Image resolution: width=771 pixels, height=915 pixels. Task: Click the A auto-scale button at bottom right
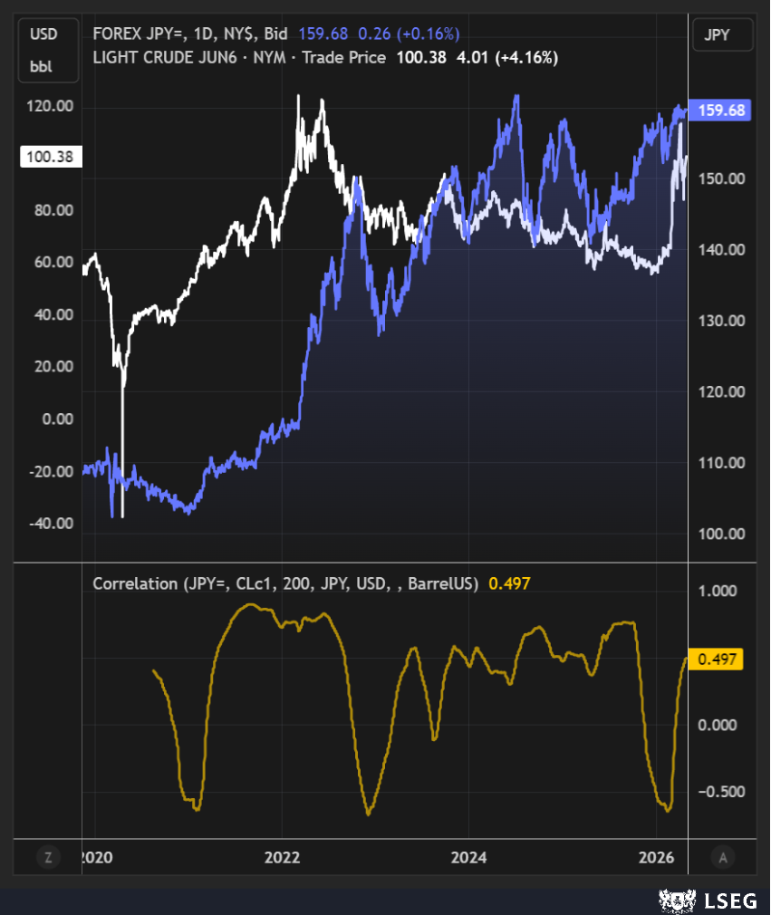[722, 857]
